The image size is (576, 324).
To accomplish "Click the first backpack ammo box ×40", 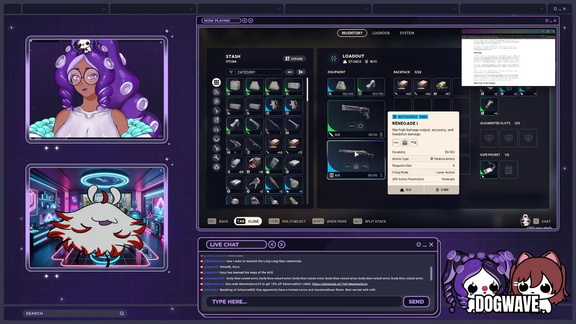I will click(x=403, y=87).
